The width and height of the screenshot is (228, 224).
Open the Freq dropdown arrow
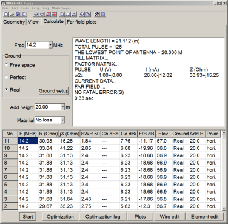[50, 45]
